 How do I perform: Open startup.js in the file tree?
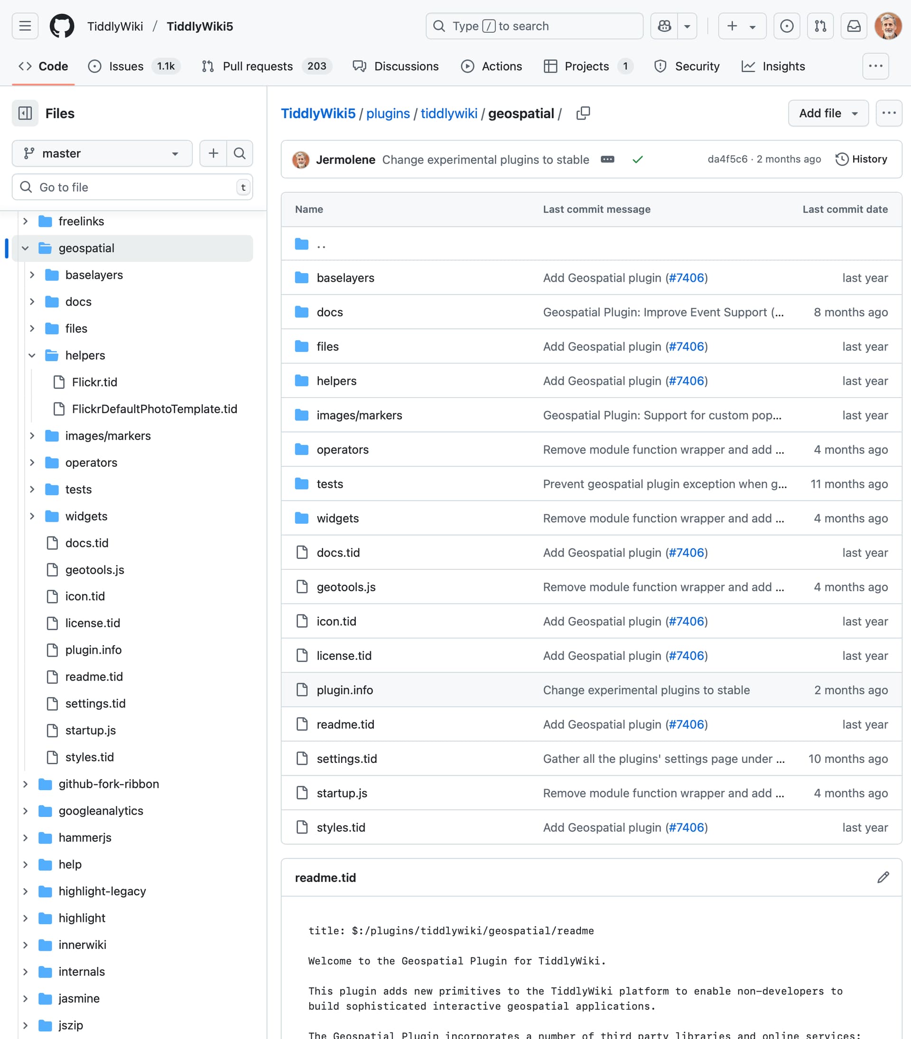coord(91,731)
